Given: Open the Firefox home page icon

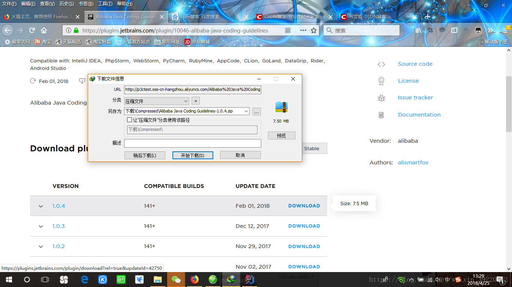Looking at the screenshot, I should pos(44,30).
